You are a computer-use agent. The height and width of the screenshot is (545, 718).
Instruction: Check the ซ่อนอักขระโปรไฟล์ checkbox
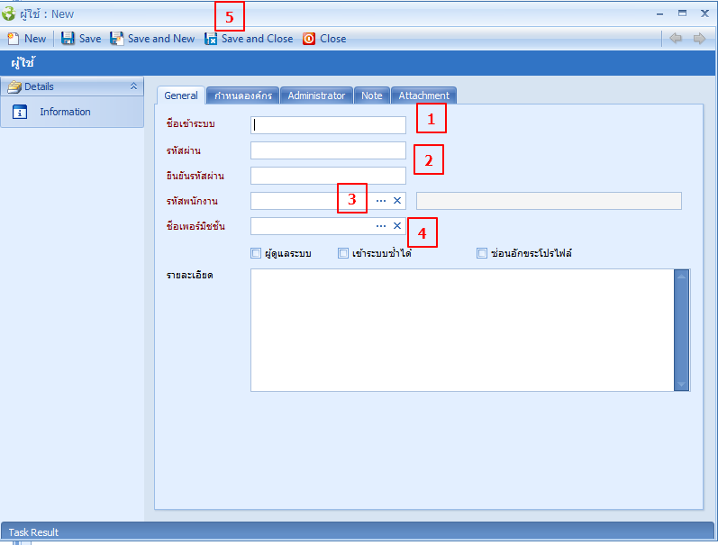tap(482, 253)
